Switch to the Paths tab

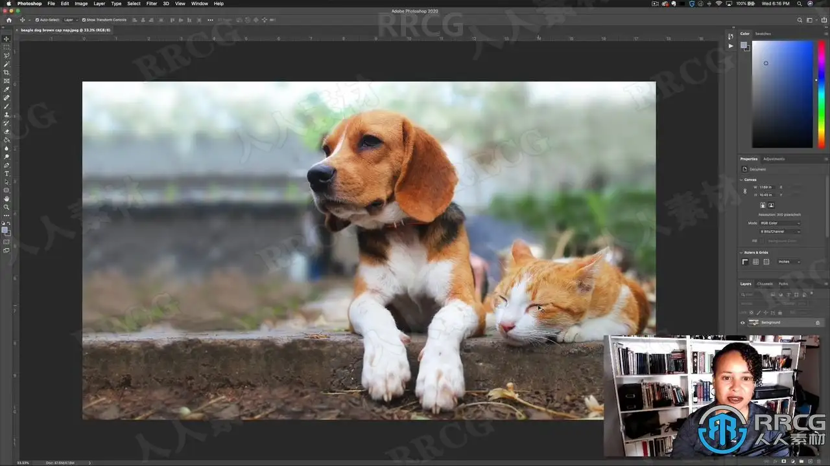783,283
